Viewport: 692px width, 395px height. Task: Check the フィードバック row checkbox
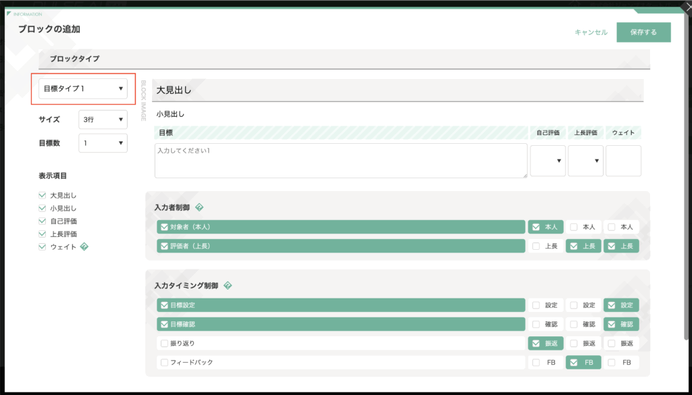164,363
